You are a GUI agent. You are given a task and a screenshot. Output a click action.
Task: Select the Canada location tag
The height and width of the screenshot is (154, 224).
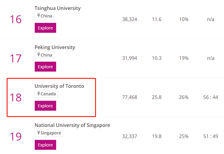point(46,94)
